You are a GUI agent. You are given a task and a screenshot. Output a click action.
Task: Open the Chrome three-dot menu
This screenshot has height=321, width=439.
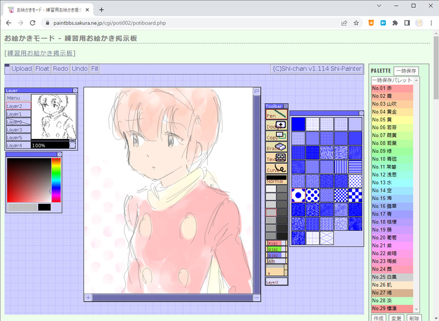tap(431, 23)
